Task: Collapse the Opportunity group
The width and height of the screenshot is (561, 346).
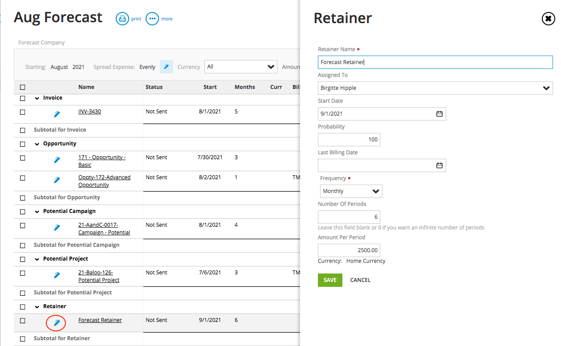Action: coord(37,144)
